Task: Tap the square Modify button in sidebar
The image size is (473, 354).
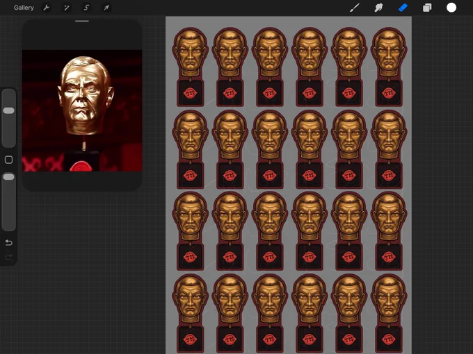Action: click(9, 160)
